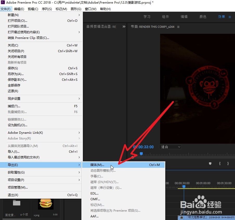Choose OMF... export option
235x220 pixels.
click(123, 199)
